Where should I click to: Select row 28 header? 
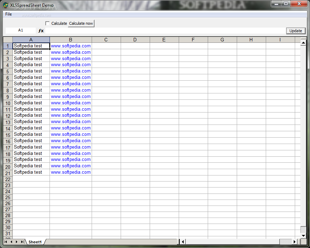pyautogui.click(x=8, y=215)
